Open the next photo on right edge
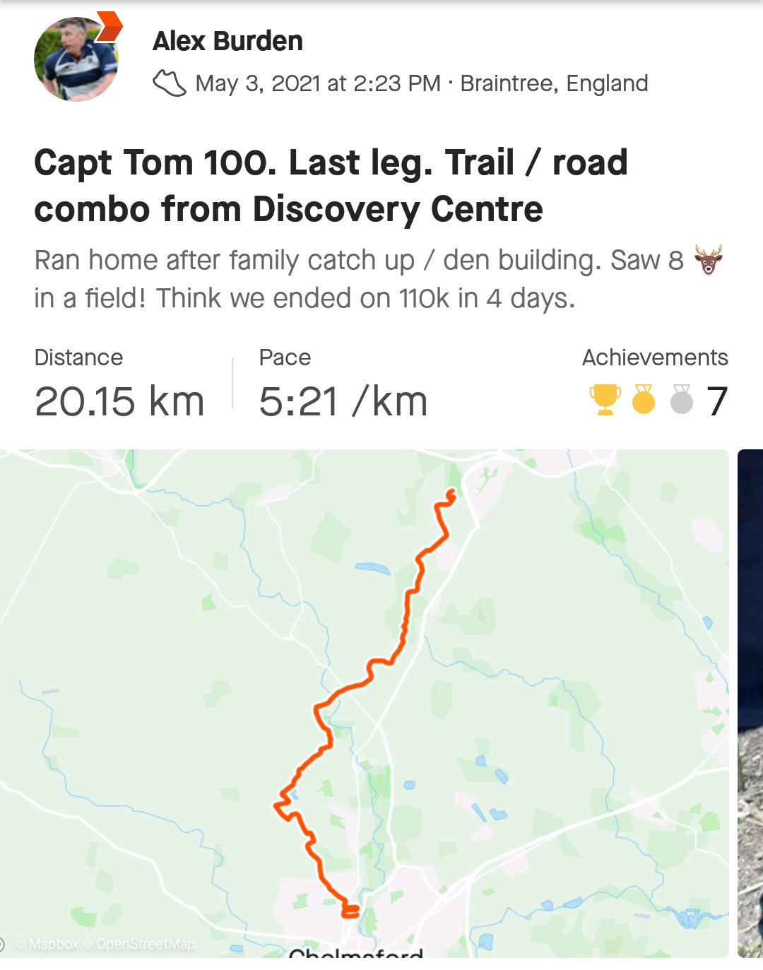 click(x=750, y=704)
